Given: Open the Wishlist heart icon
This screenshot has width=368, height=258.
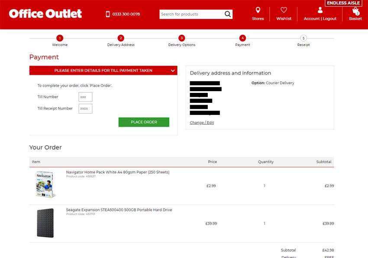Looking at the screenshot, I should [x=284, y=10].
